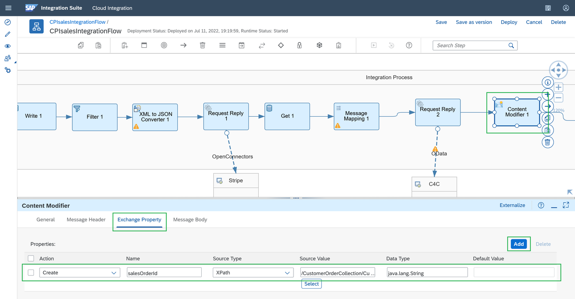This screenshot has height=299, width=575.
Task: Click the warning icon on Message Mapping 1
Action: point(338,125)
